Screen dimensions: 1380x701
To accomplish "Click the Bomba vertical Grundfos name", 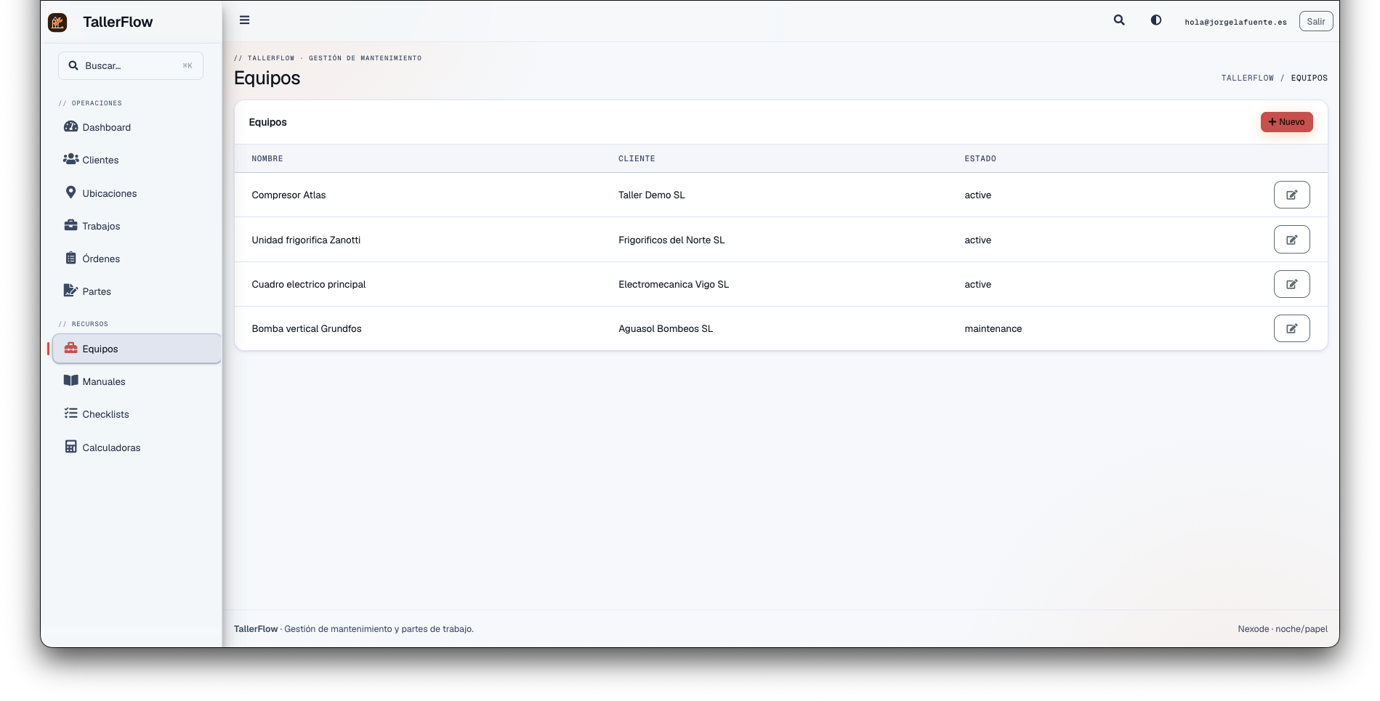I will point(307,328).
